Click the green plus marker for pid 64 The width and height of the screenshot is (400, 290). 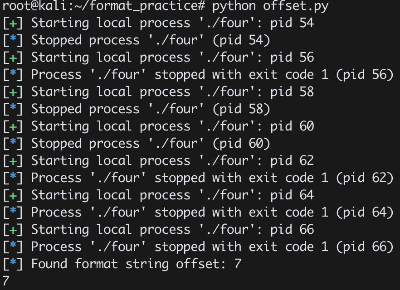coord(13,196)
